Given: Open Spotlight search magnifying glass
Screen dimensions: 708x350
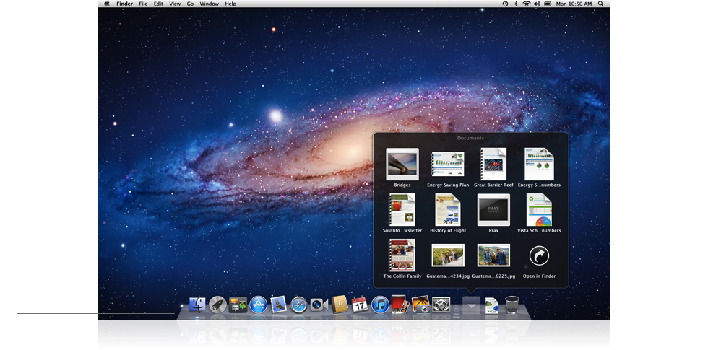Looking at the screenshot, I should coord(601,4).
